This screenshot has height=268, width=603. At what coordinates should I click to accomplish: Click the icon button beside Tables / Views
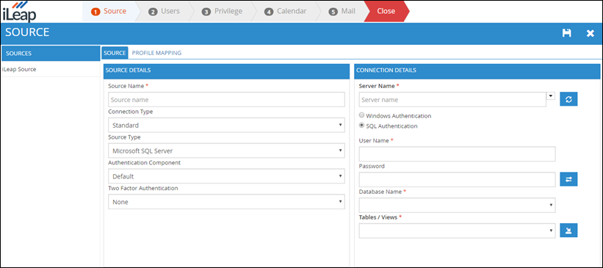point(568,231)
